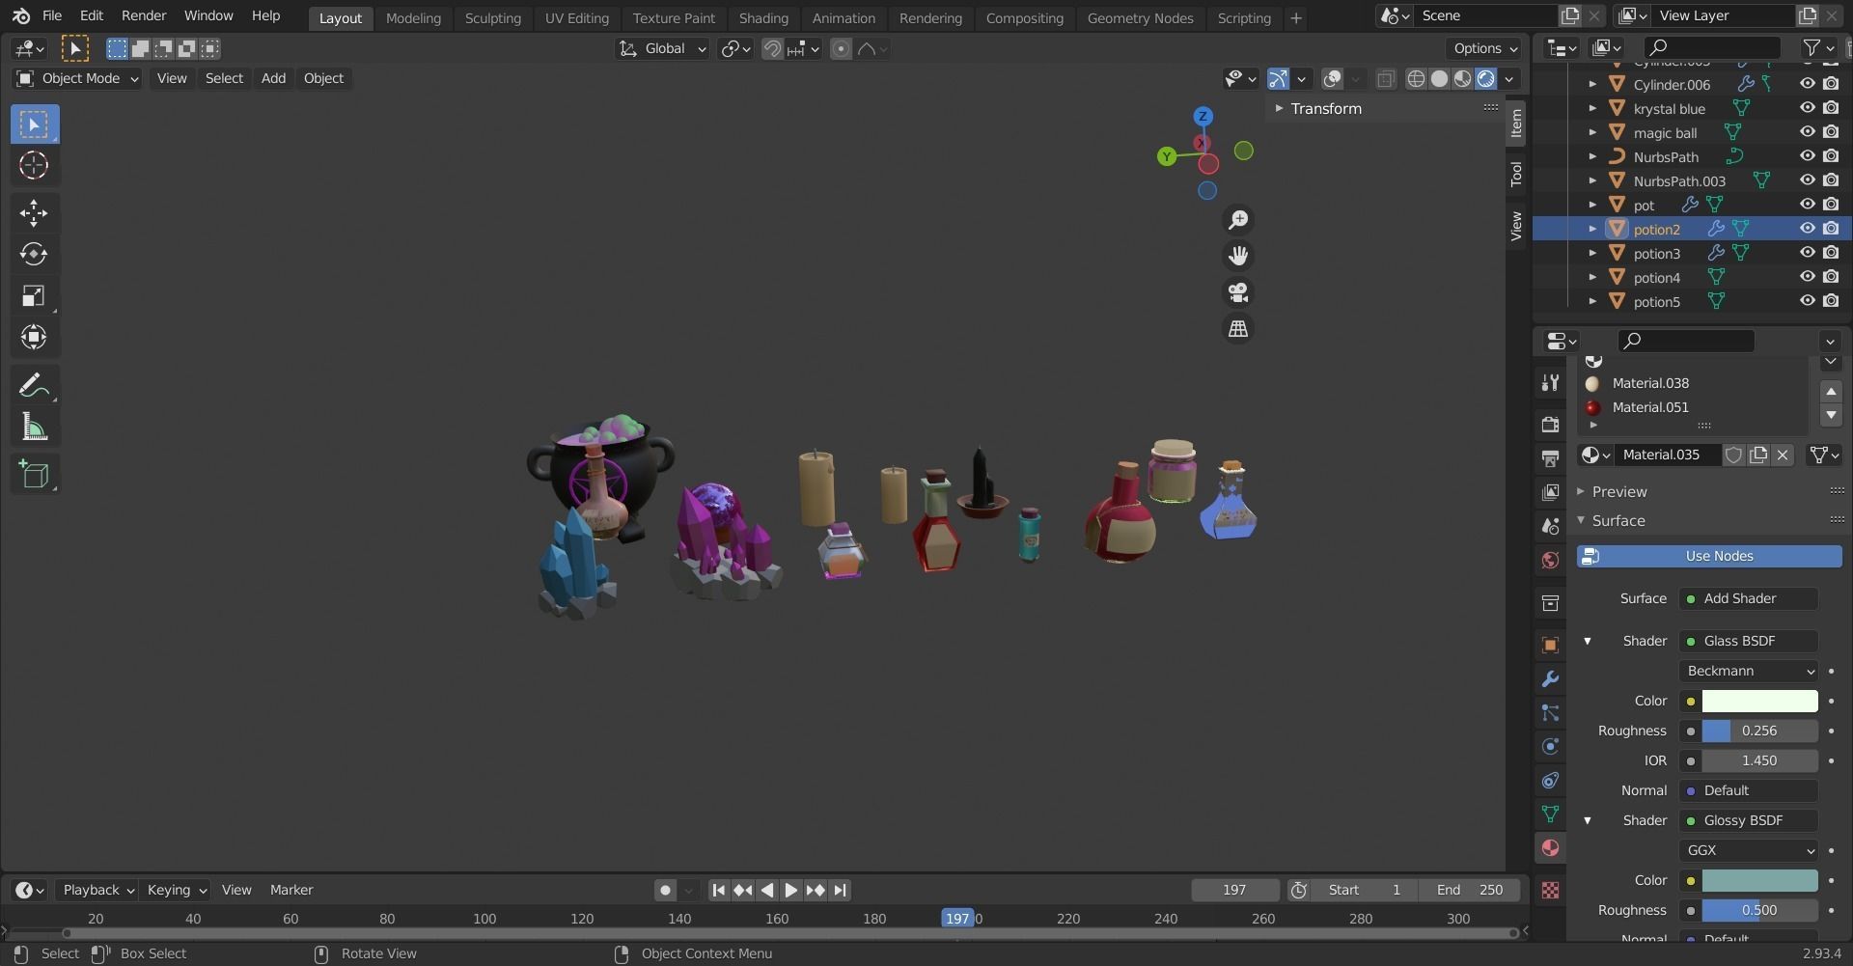Disable potion5 in renders camera icon
The height and width of the screenshot is (966, 1853).
pyautogui.click(x=1831, y=301)
